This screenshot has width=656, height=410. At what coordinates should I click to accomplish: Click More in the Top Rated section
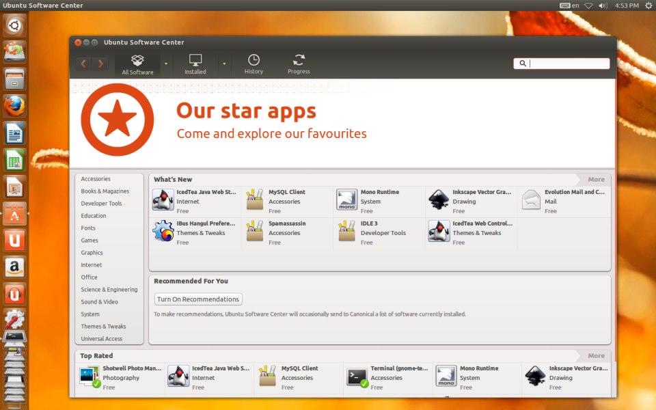596,355
